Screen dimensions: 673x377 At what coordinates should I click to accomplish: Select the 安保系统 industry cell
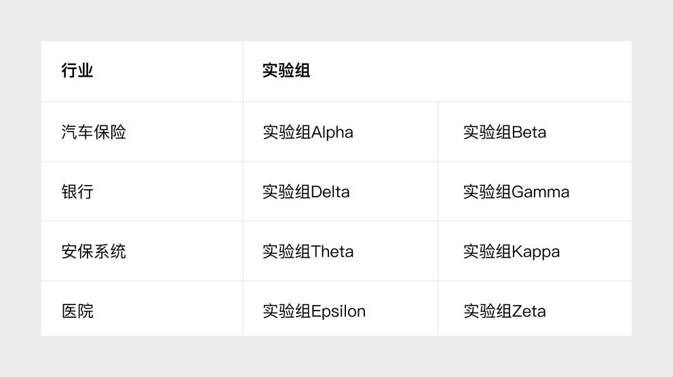[x=142, y=251]
